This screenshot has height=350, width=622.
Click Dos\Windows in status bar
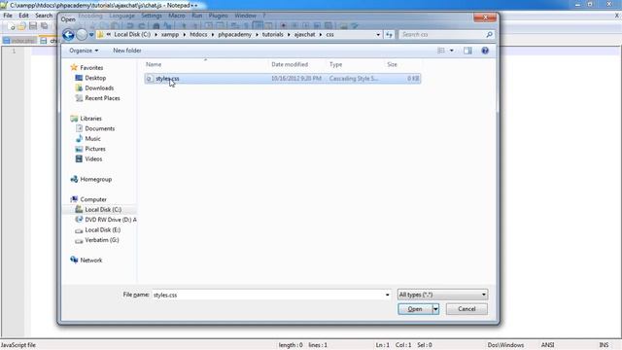coord(505,345)
